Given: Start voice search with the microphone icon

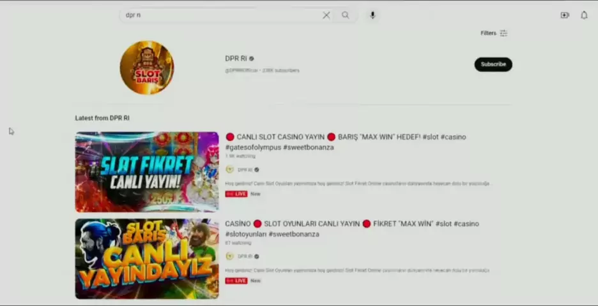Looking at the screenshot, I should (x=372, y=15).
